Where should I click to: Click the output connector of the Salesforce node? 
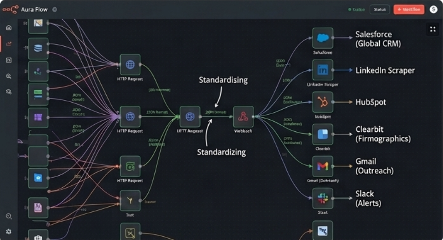click(x=333, y=37)
